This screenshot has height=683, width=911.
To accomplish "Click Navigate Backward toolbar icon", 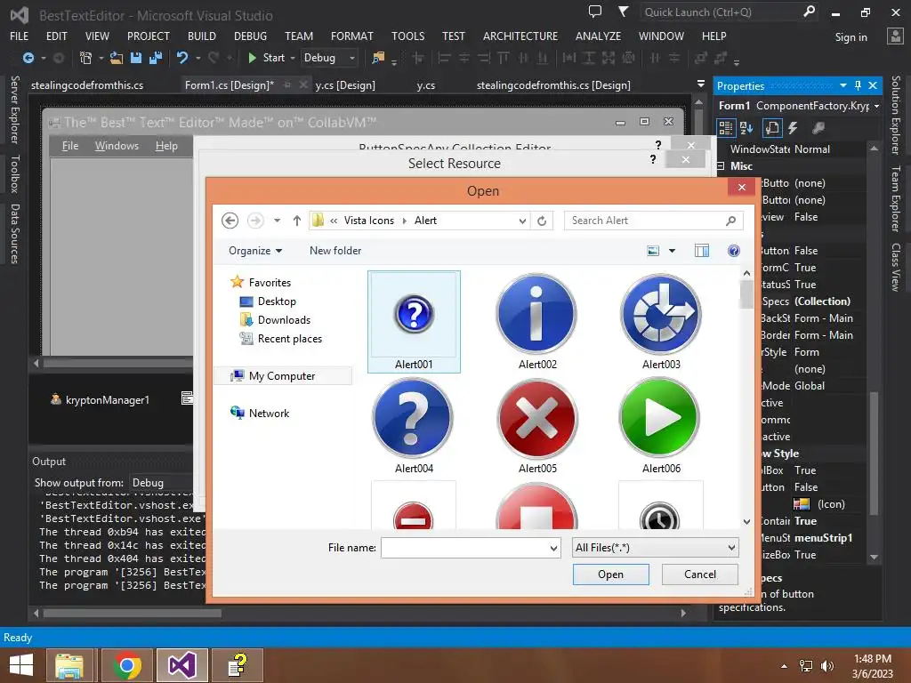I will tap(28, 58).
